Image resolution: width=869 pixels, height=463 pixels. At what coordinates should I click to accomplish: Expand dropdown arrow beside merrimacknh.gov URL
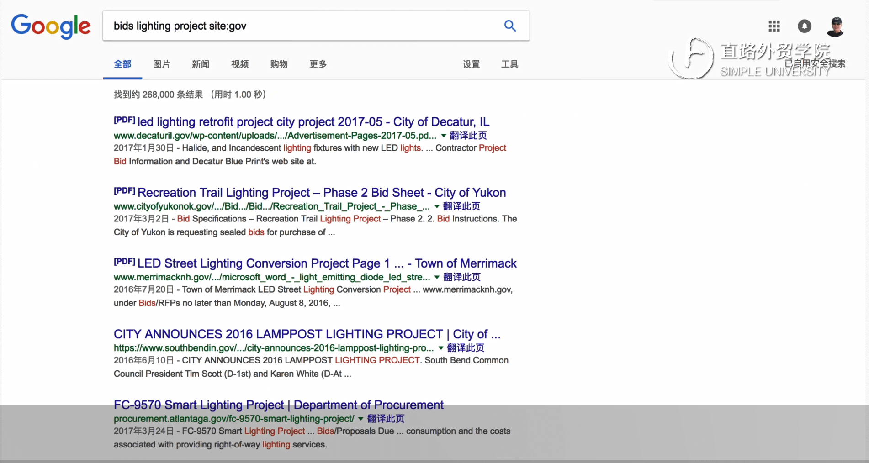[437, 277]
